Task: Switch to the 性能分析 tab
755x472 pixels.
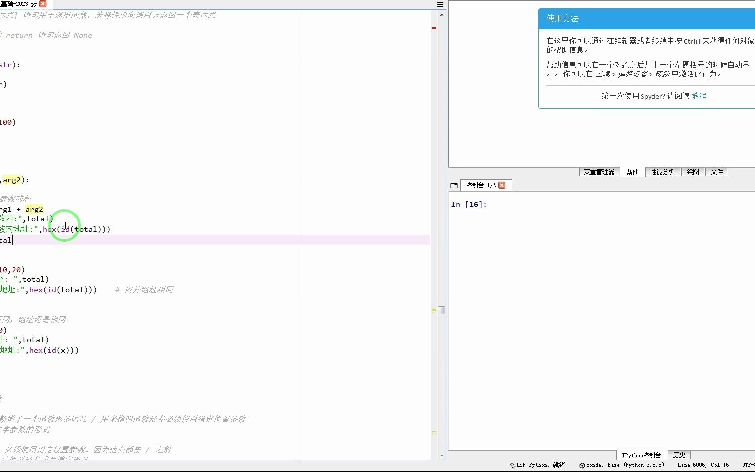Action: coord(662,172)
